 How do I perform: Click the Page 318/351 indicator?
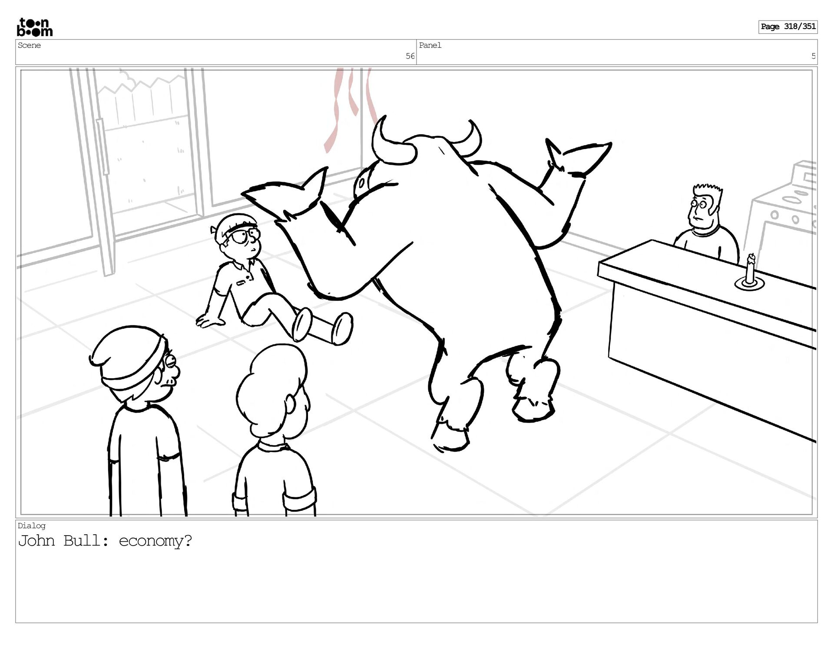click(x=788, y=27)
